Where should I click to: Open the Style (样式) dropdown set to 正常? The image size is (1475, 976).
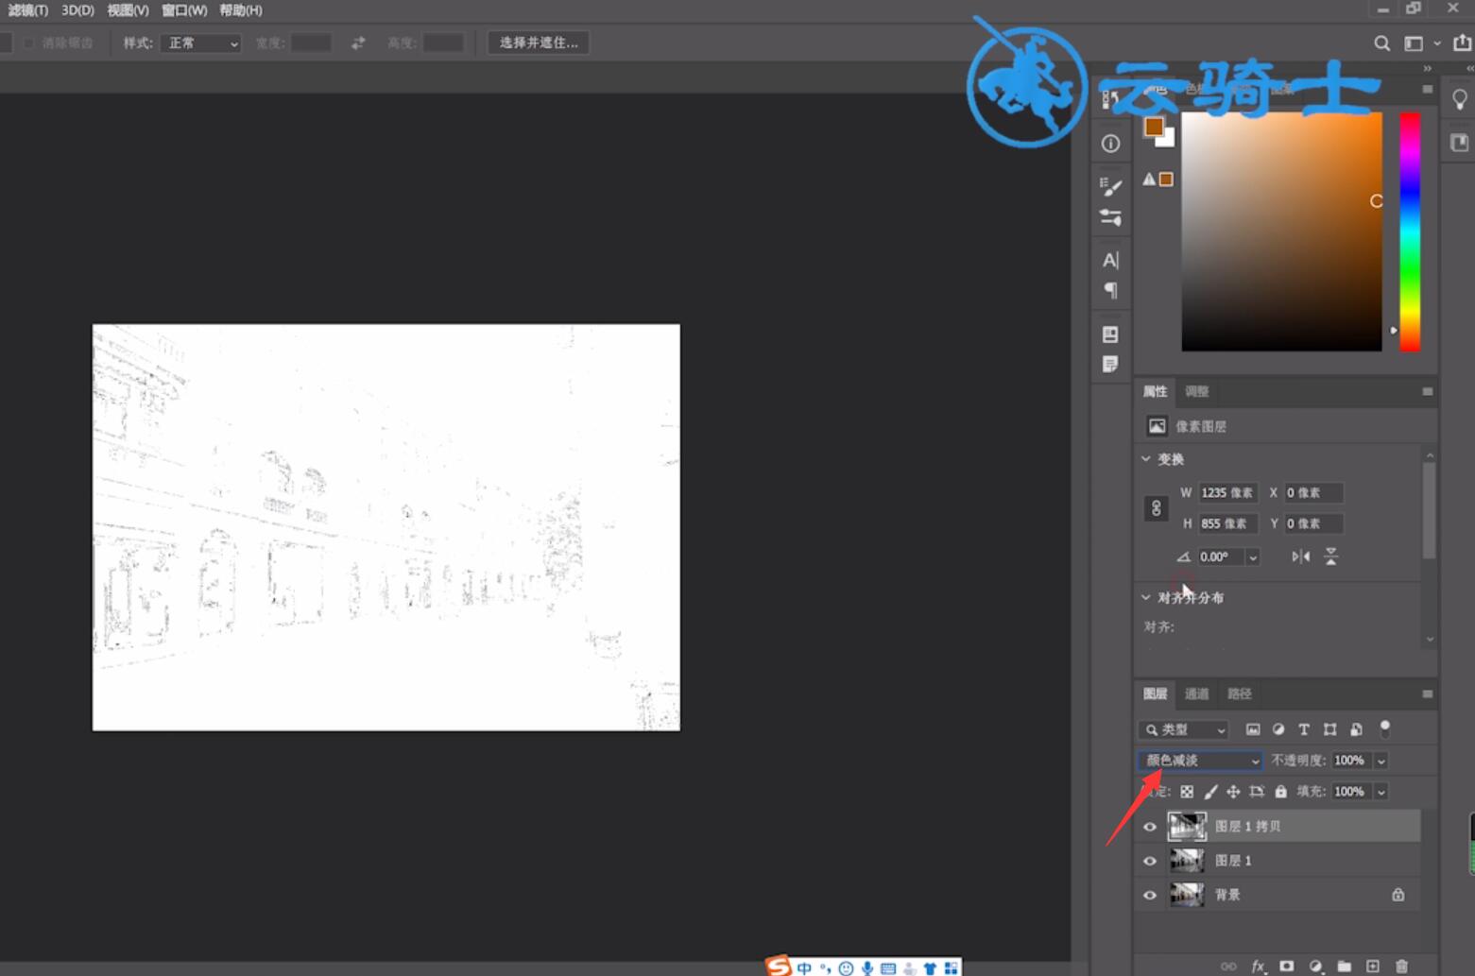pyautogui.click(x=200, y=43)
